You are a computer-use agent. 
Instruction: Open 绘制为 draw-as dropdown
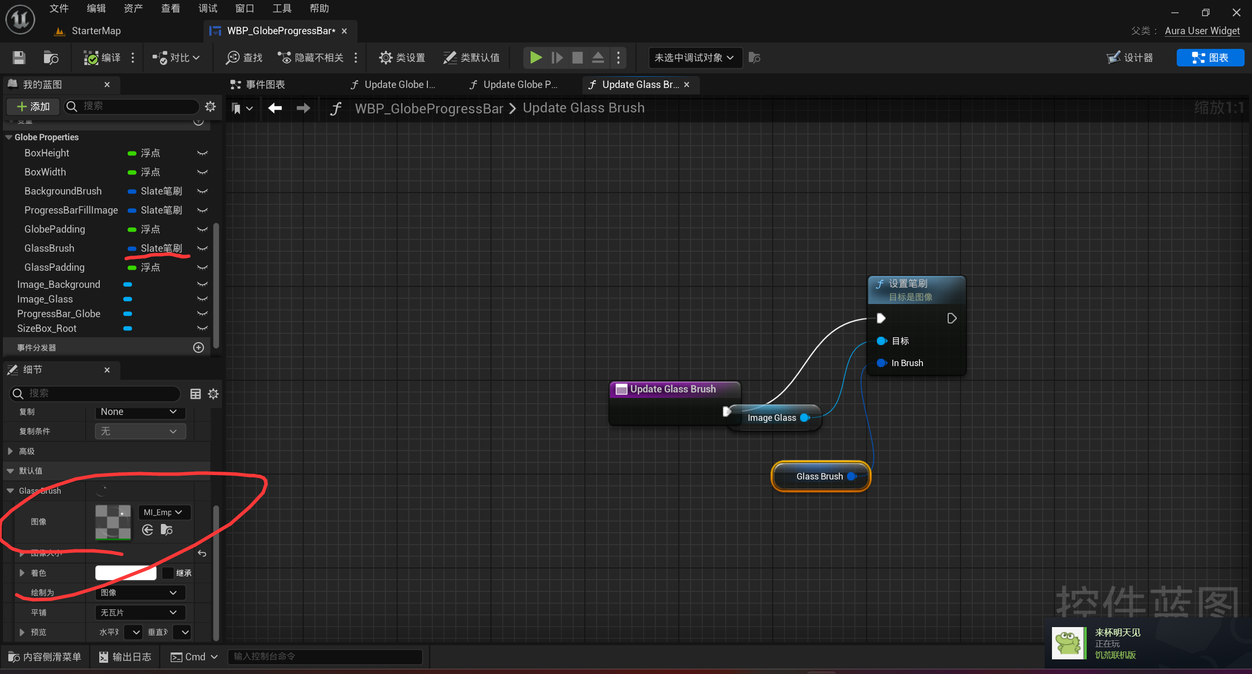(x=139, y=592)
